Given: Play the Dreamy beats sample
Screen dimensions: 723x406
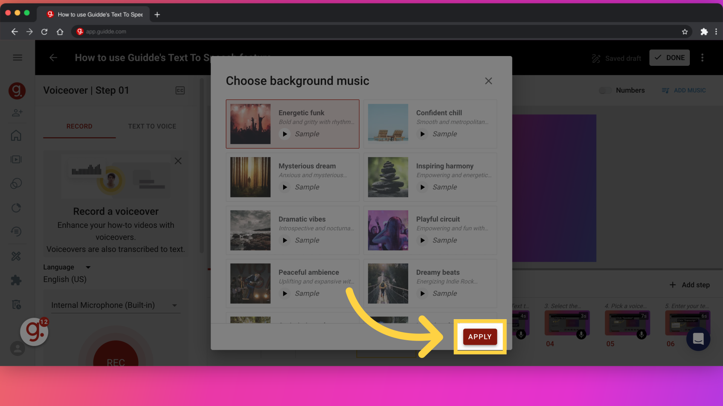Looking at the screenshot, I should point(423,293).
